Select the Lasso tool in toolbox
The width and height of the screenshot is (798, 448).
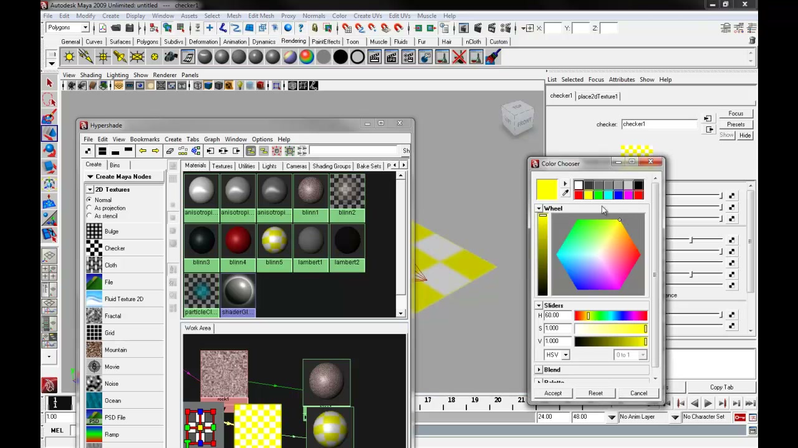point(49,100)
